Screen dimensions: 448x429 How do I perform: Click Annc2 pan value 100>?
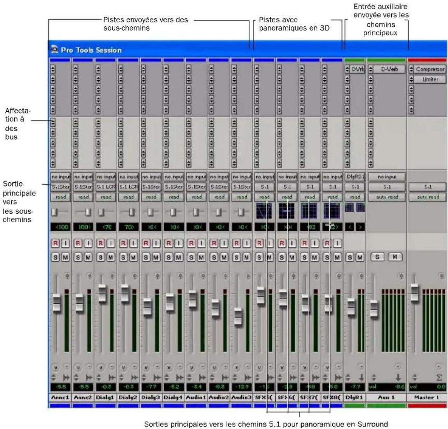pos(83,227)
